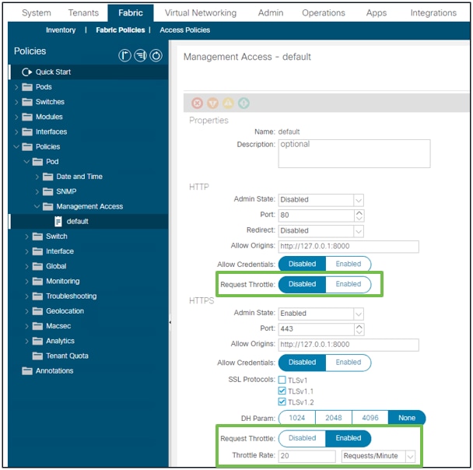
Task: Click the yellow minor fault warning icon
Action: [x=228, y=103]
